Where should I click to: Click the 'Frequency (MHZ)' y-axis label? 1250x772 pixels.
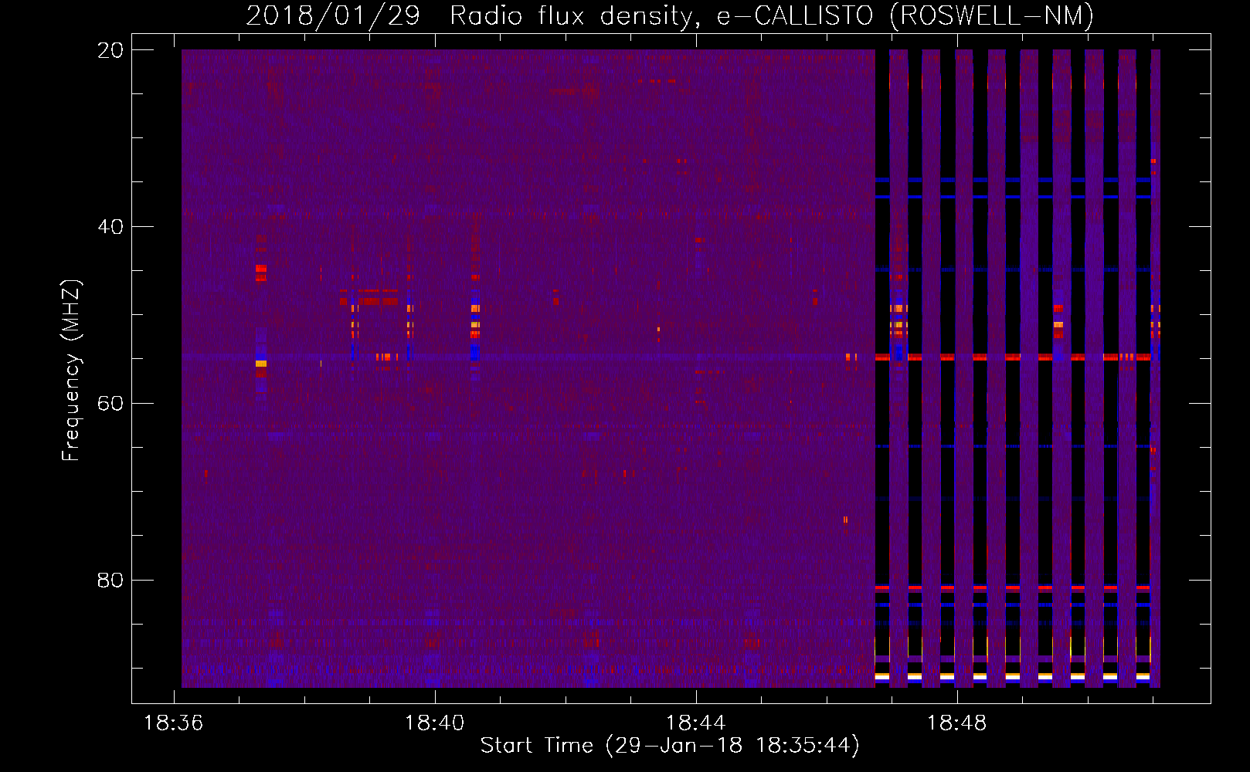[x=71, y=370]
